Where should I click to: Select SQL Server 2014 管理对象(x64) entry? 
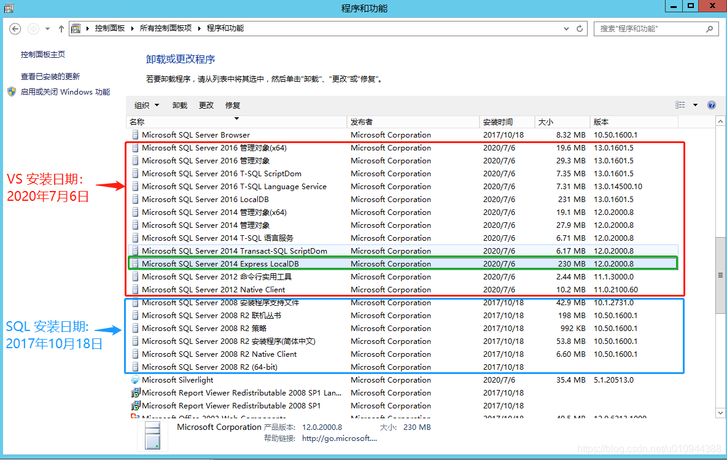(402, 212)
